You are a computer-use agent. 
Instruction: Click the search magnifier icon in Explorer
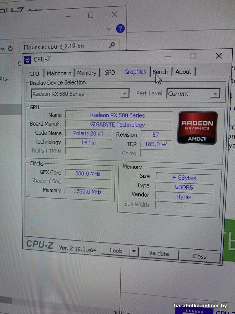112,45
